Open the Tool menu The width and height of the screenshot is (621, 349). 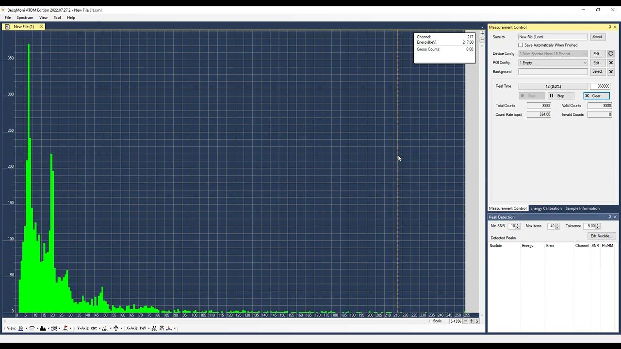point(57,17)
